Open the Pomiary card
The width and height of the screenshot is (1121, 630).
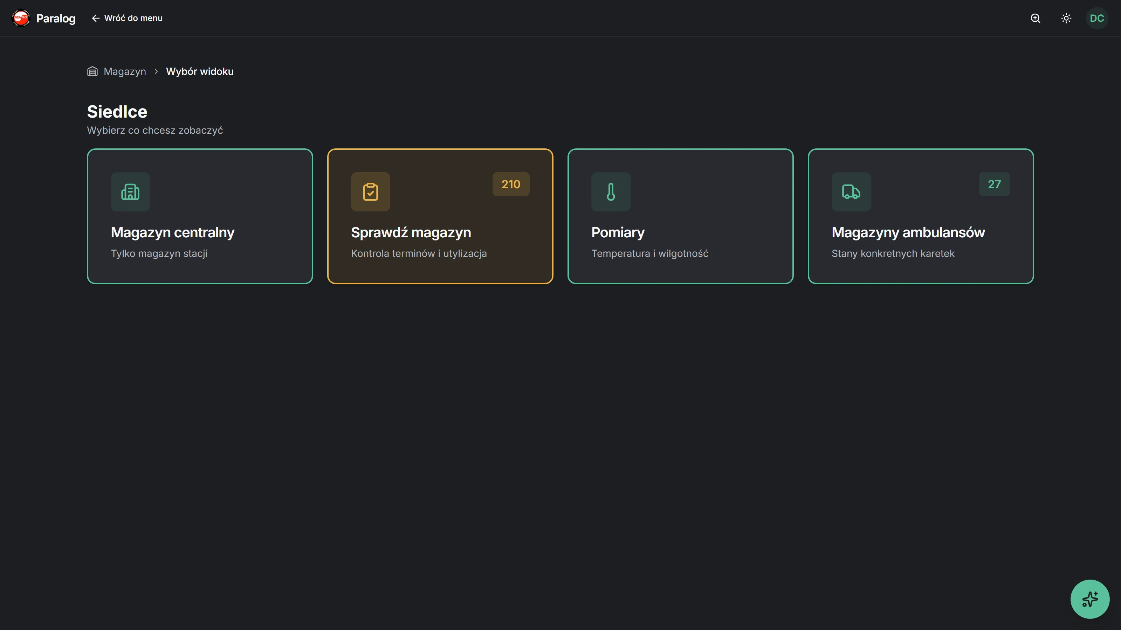pyautogui.click(x=680, y=216)
